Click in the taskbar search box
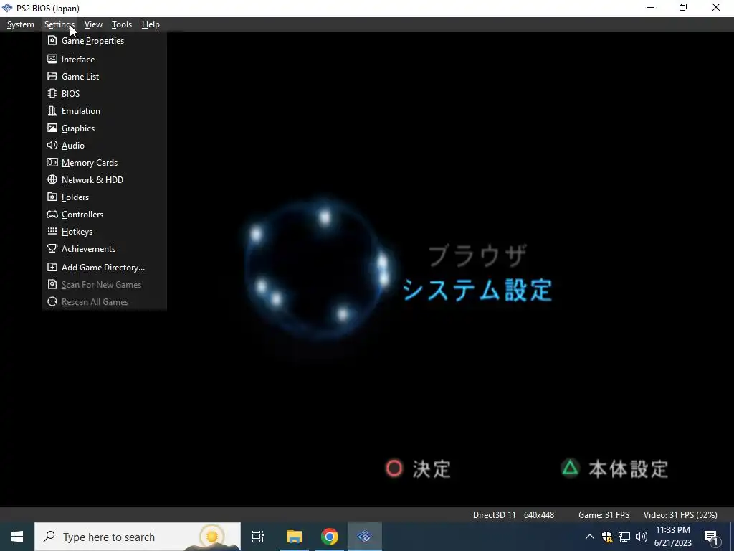734x551 pixels. [x=138, y=537]
